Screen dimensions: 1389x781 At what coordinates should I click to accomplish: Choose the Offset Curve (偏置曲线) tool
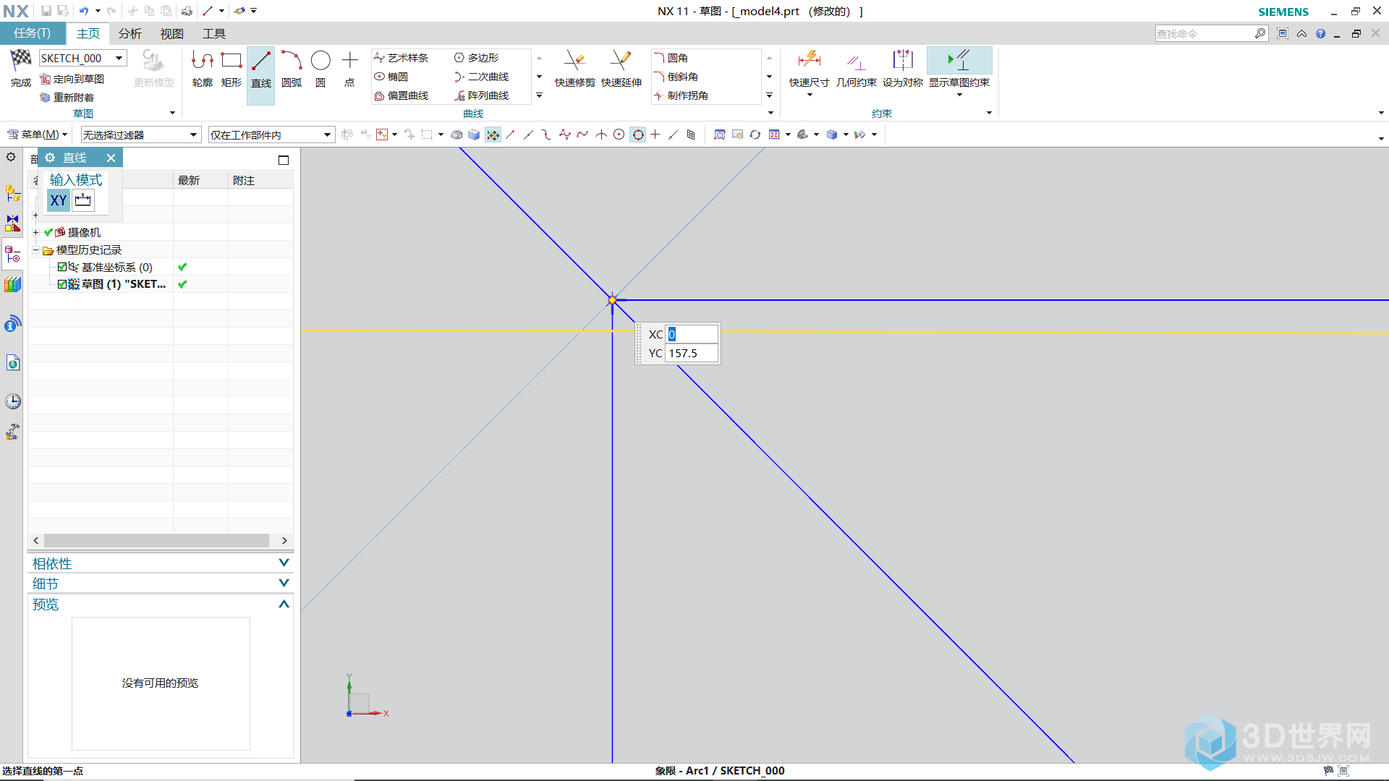tap(402, 95)
